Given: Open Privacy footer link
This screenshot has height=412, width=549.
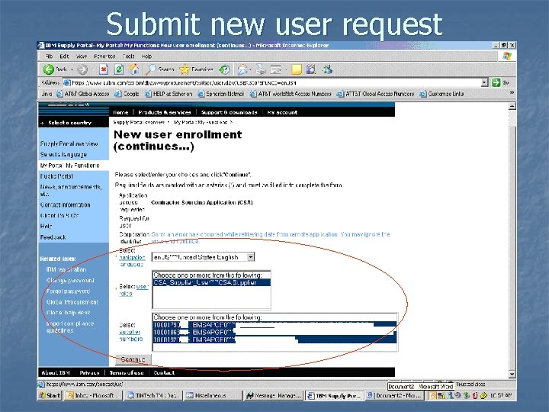Looking at the screenshot, I should point(90,373).
